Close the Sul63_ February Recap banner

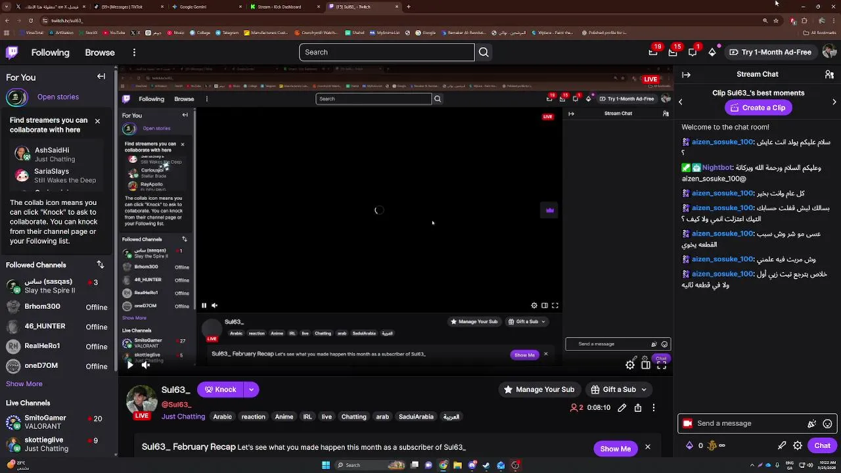click(647, 447)
